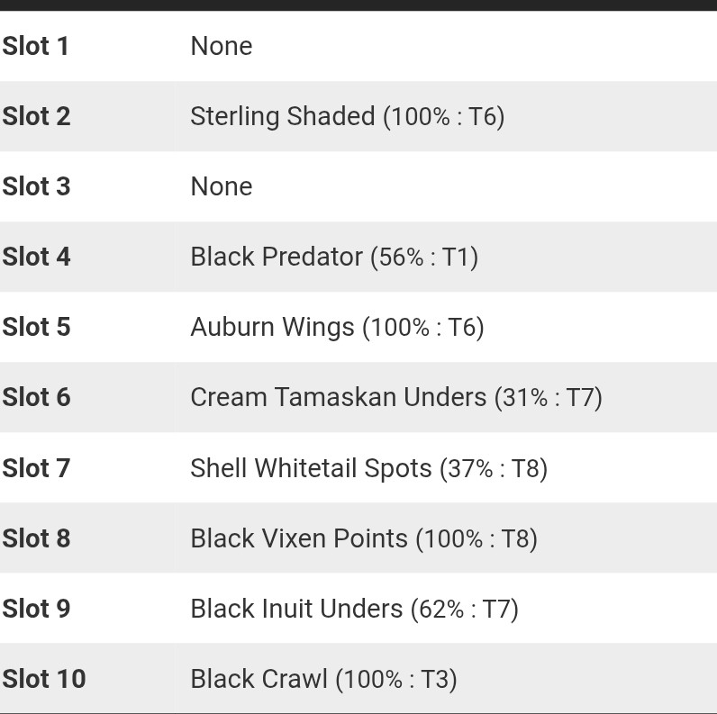The height and width of the screenshot is (714, 717).
Task: Select the Slot 4 label
Action: coord(37,257)
